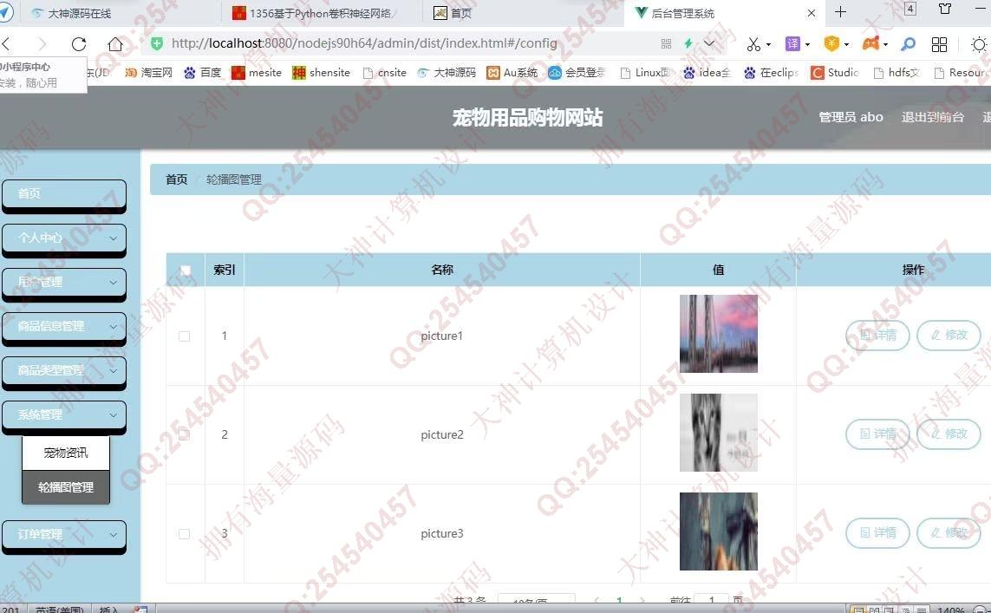Click the magnifier search icon in toolbar

click(x=908, y=43)
